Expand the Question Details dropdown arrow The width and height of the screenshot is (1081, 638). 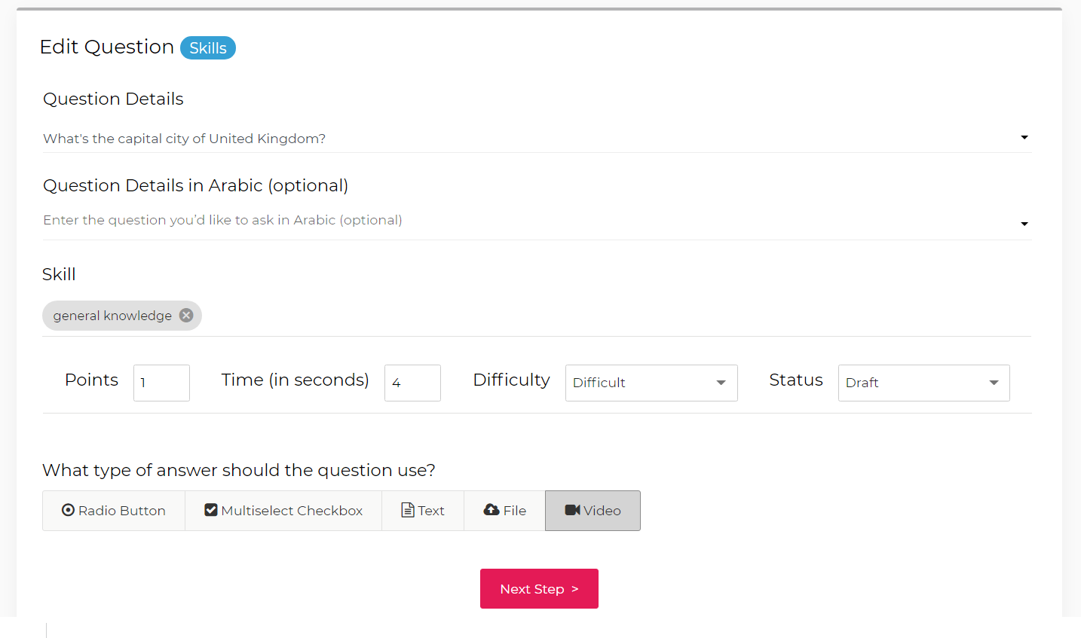(1024, 137)
